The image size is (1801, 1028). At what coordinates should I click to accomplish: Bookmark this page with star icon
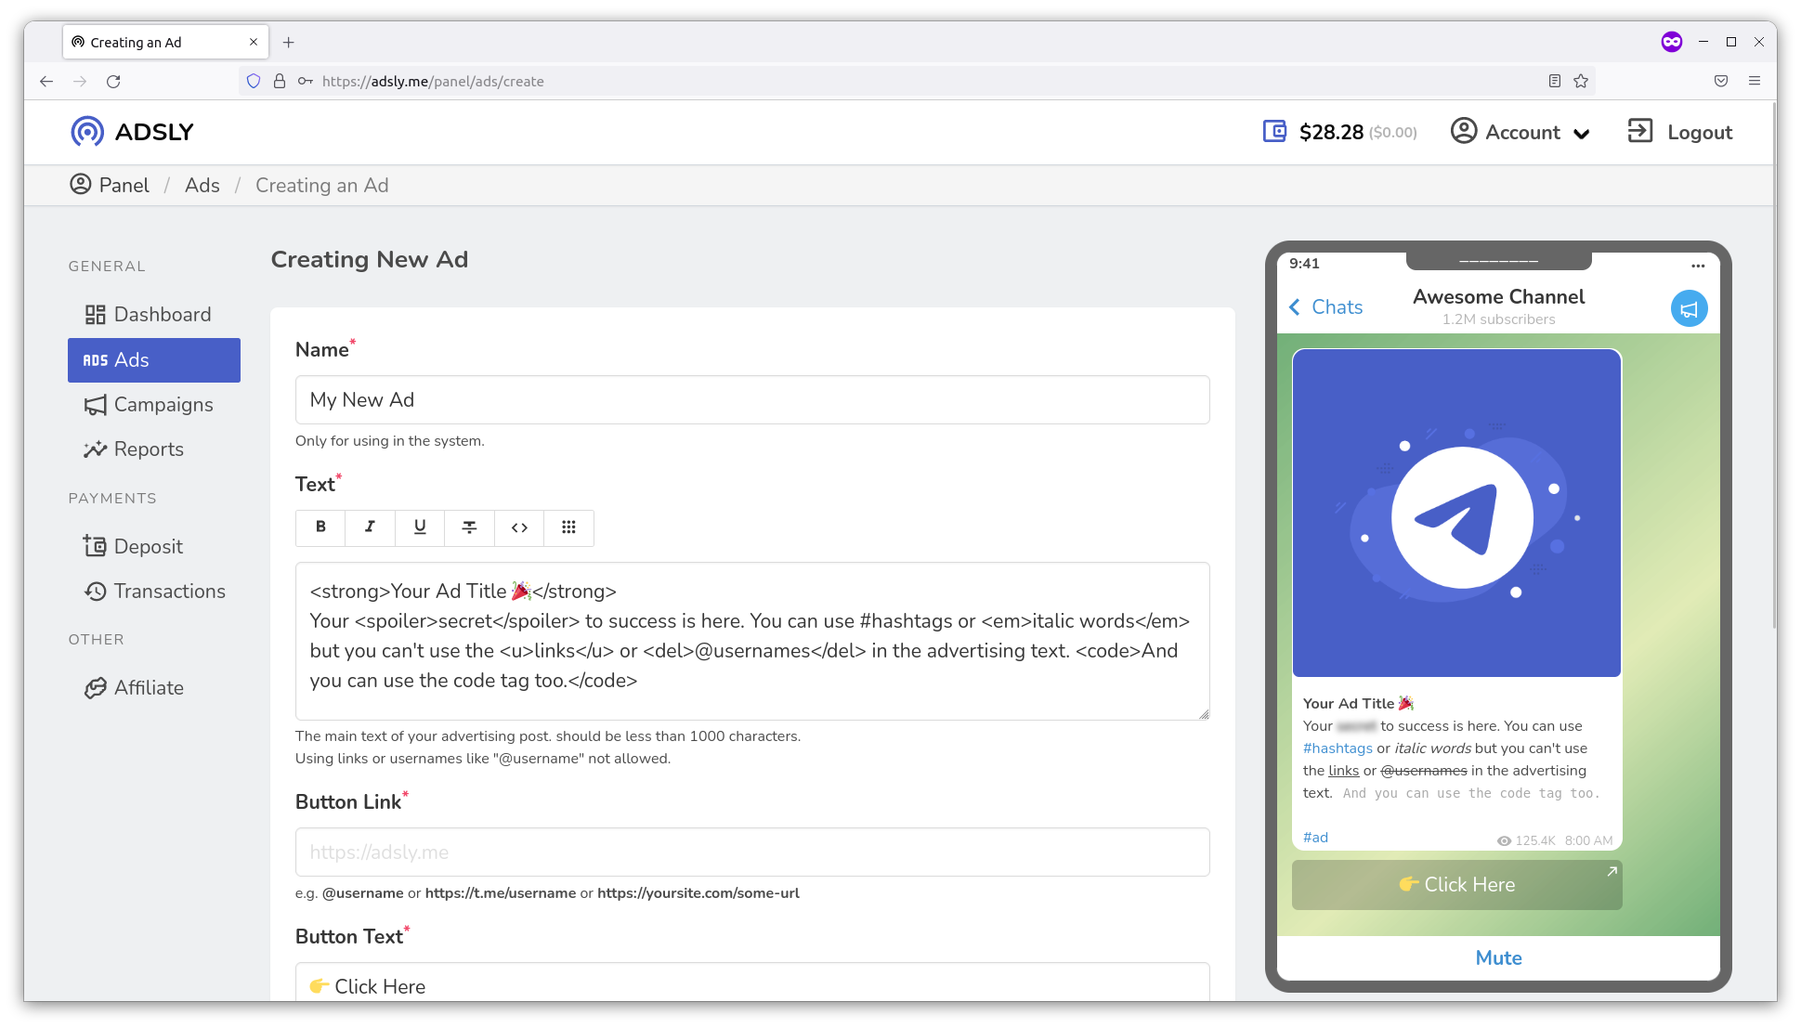[1581, 82]
